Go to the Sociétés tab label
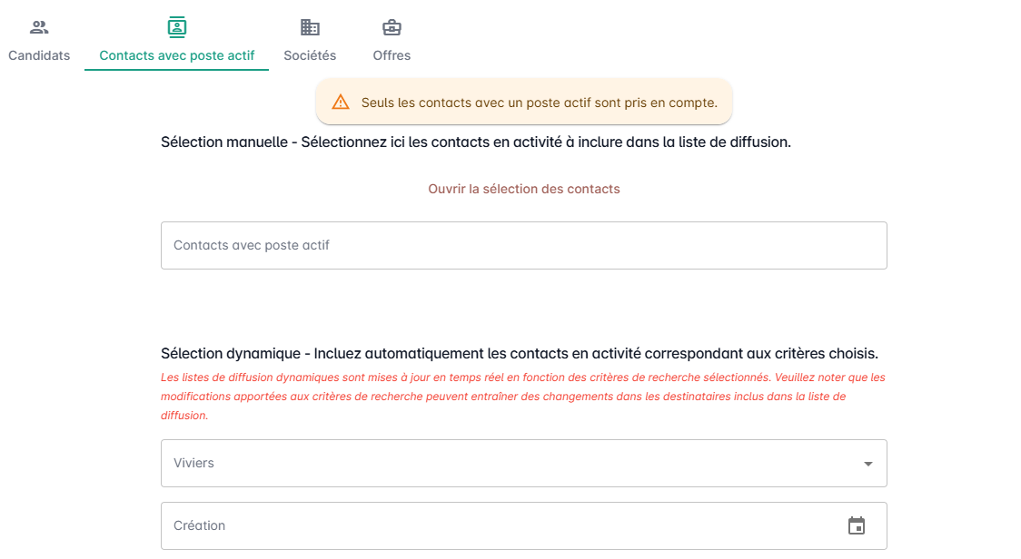The image size is (1021, 559). [310, 55]
